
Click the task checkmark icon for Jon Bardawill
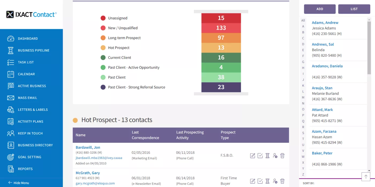click(x=260, y=156)
